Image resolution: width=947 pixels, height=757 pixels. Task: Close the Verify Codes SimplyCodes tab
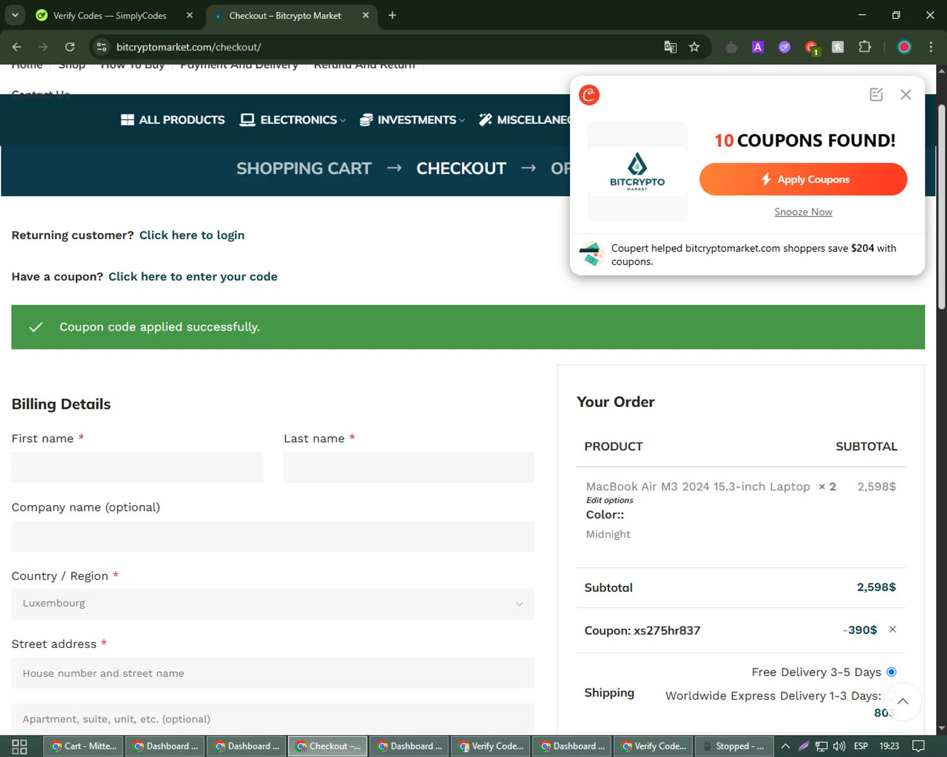(x=189, y=15)
